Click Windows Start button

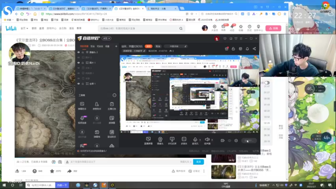tap(4, 185)
